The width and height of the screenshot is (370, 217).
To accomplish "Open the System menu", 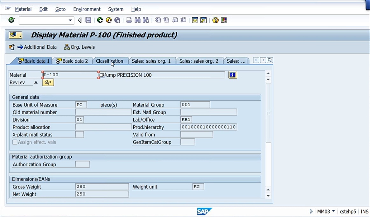I will point(115,9).
